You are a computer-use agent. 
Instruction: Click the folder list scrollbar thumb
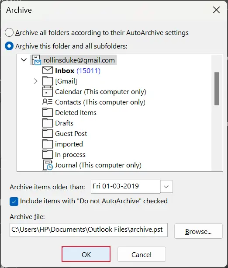(217, 89)
